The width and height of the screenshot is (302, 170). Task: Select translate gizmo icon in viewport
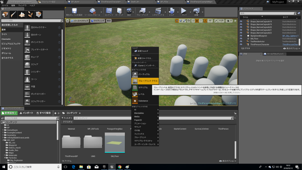click(177, 21)
